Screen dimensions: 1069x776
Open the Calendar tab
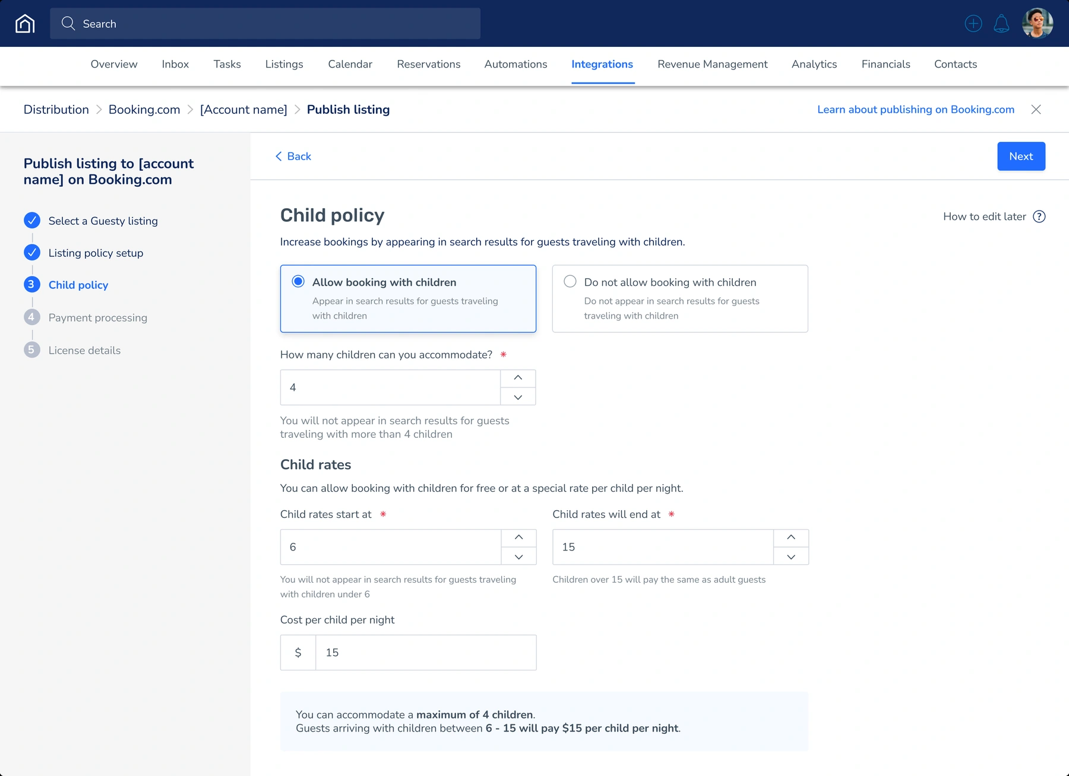click(x=350, y=64)
